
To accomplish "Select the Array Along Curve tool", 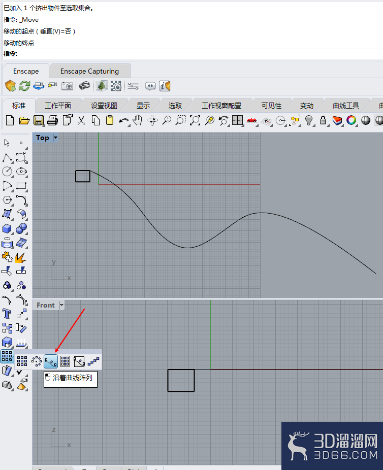I will (x=51, y=361).
